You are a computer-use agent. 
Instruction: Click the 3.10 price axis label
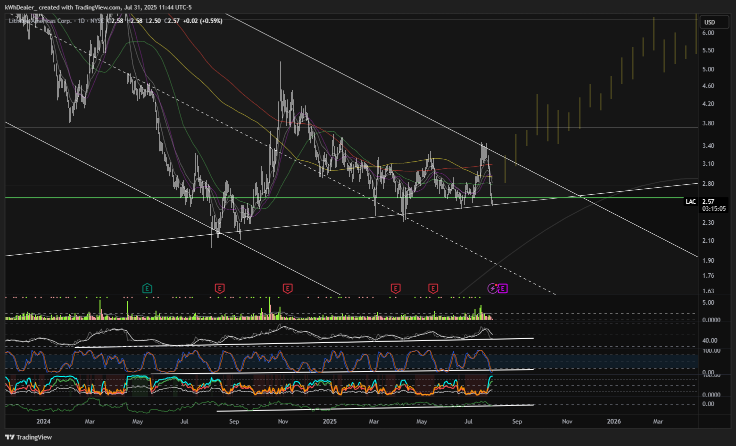[708, 164]
